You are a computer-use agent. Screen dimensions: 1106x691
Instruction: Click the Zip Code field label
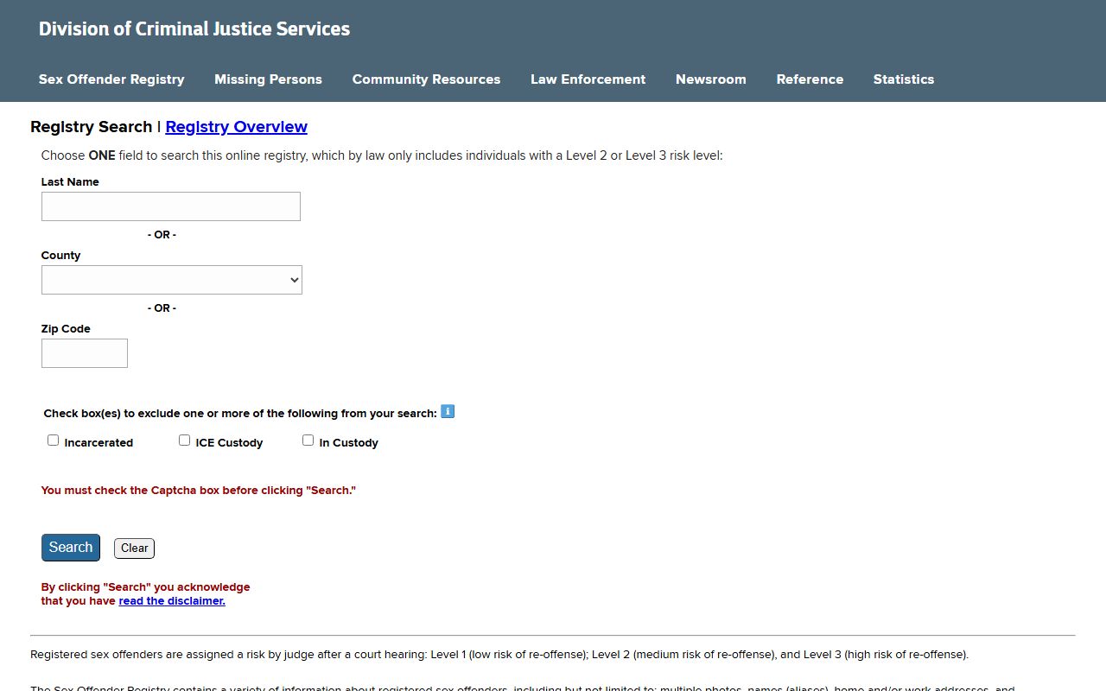[x=66, y=329]
